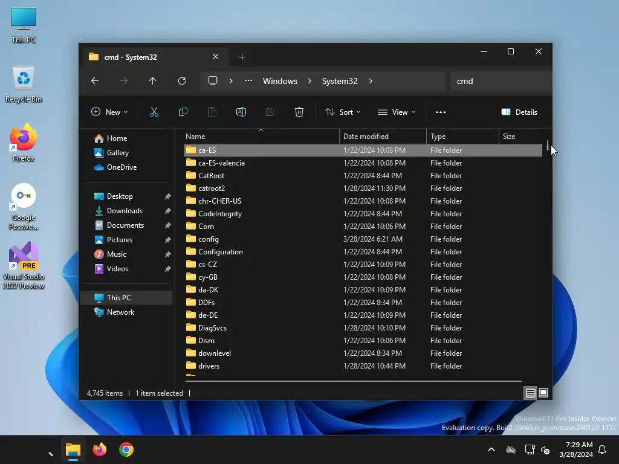Go back with the left arrow
Viewport: 619px width, 464px height.
click(95, 81)
